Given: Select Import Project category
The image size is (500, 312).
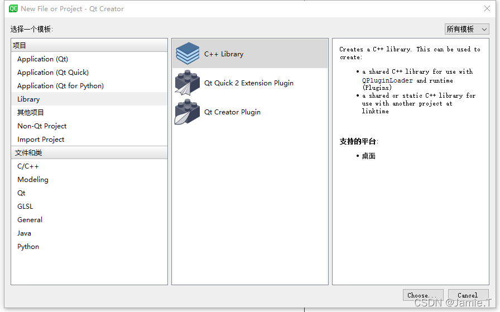Looking at the screenshot, I should tap(89, 140).
